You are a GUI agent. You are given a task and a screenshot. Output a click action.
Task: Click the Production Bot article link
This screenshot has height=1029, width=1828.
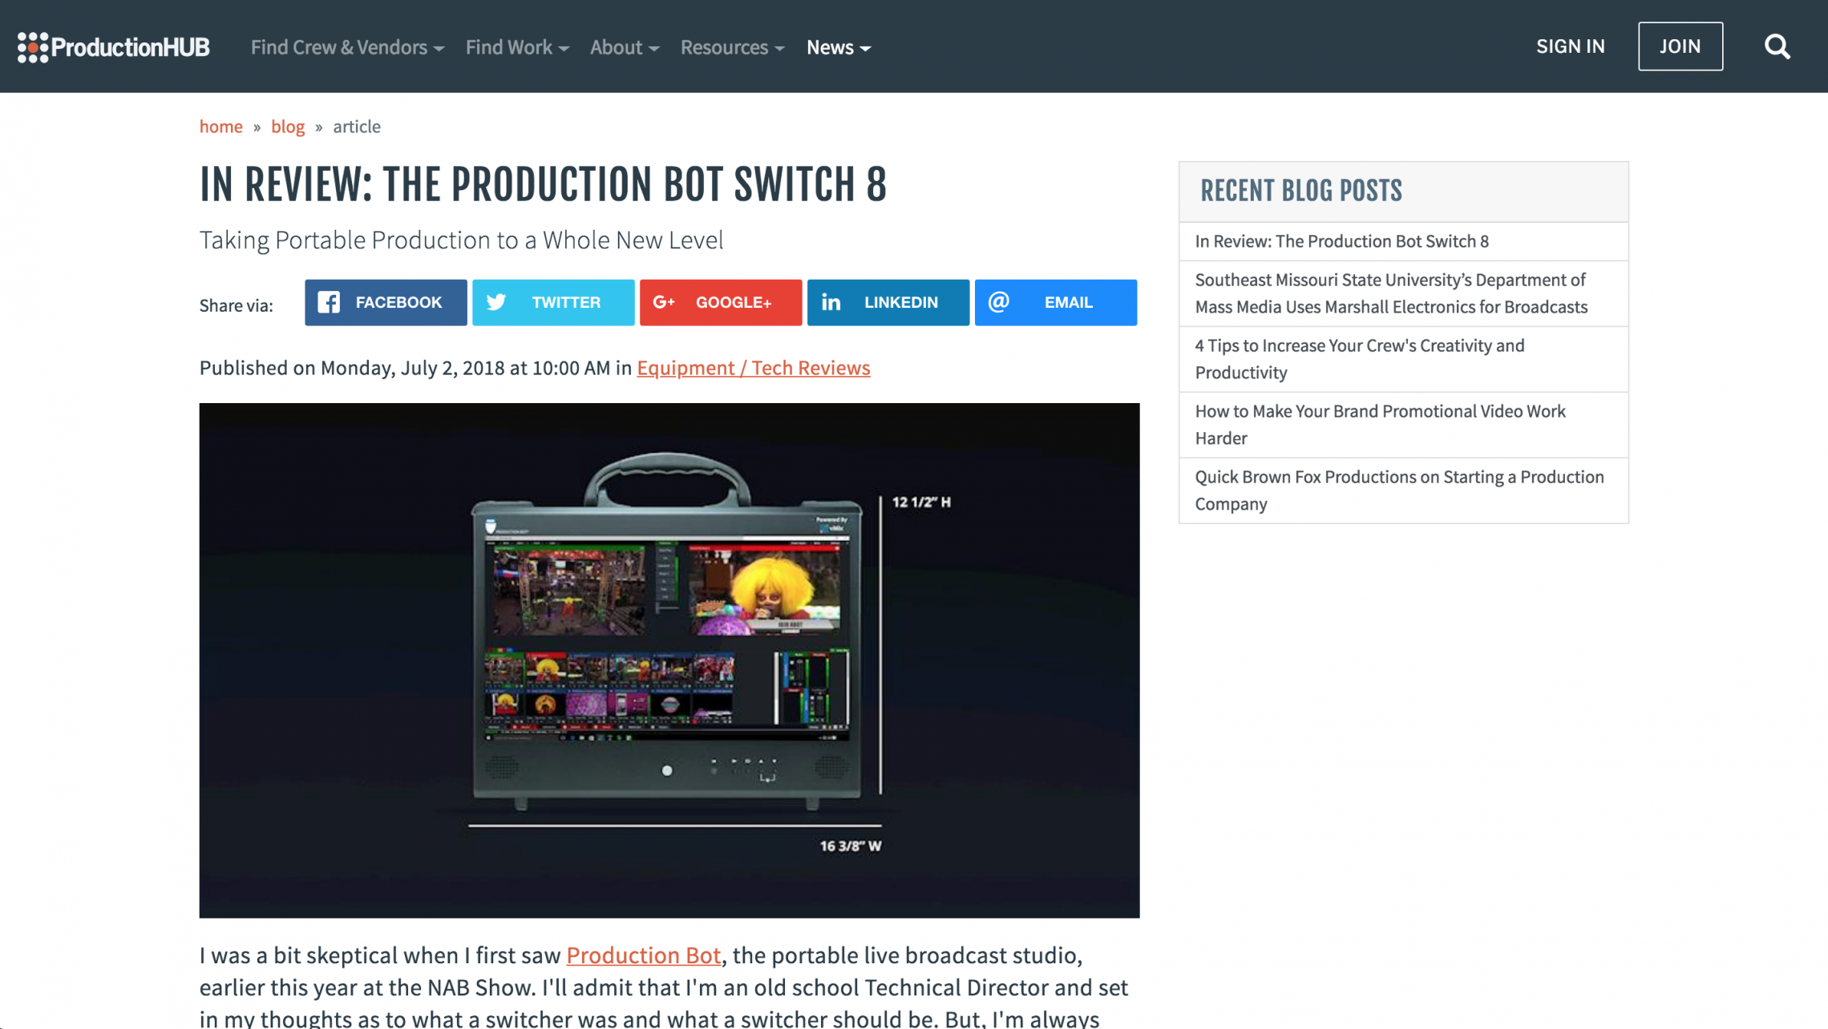(643, 955)
